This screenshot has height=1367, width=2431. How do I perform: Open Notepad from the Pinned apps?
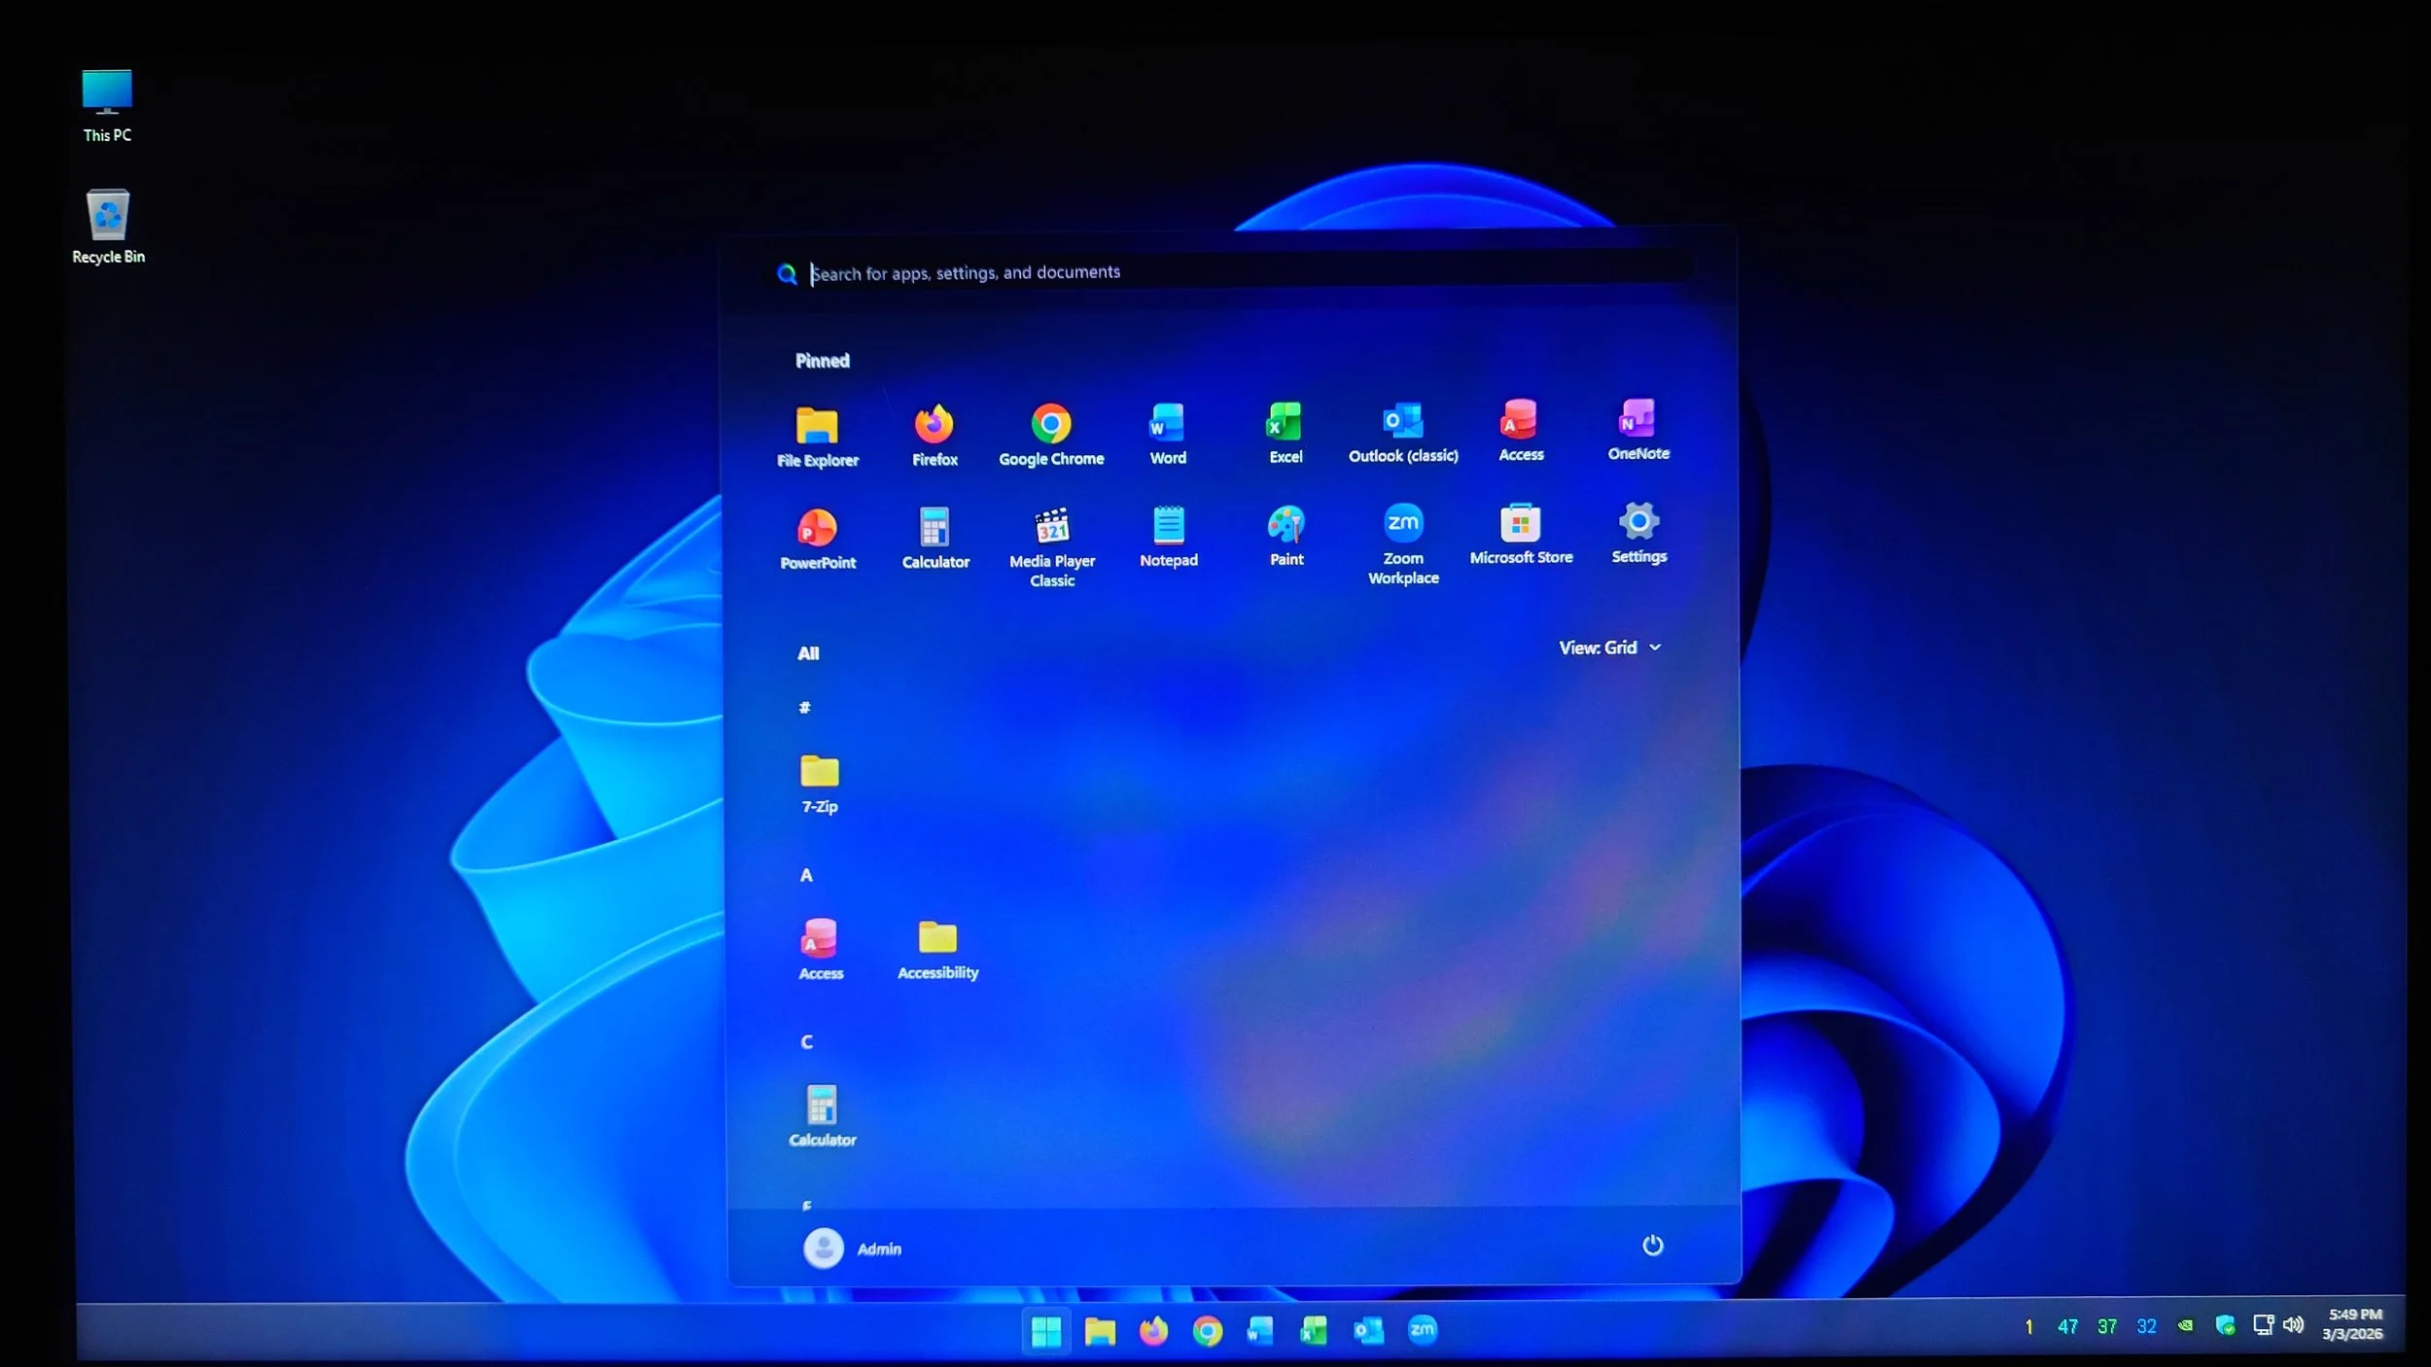click(1169, 537)
